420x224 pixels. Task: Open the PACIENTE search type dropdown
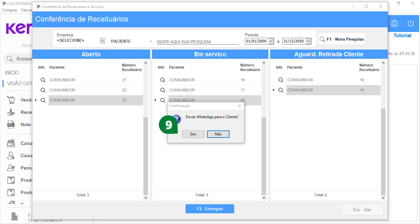(x=151, y=41)
